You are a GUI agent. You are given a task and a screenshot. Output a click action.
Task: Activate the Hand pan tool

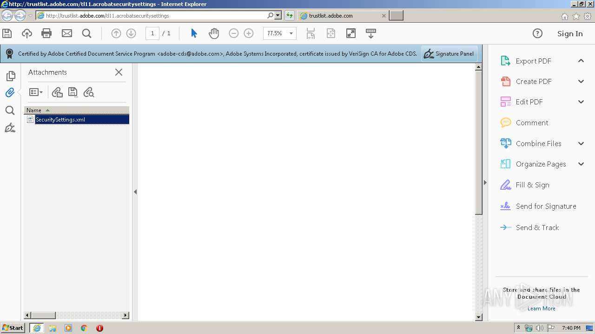click(214, 33)
